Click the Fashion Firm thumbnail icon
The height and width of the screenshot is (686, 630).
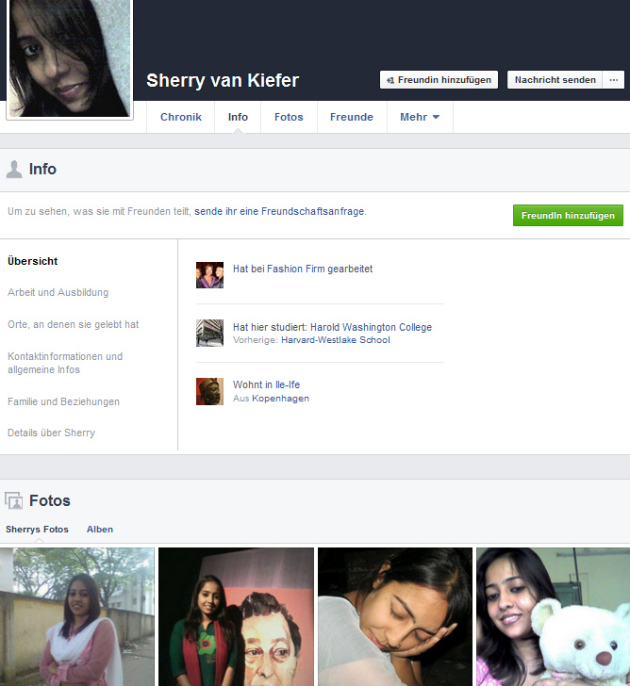pyautogui.click(x=209, y=275)
